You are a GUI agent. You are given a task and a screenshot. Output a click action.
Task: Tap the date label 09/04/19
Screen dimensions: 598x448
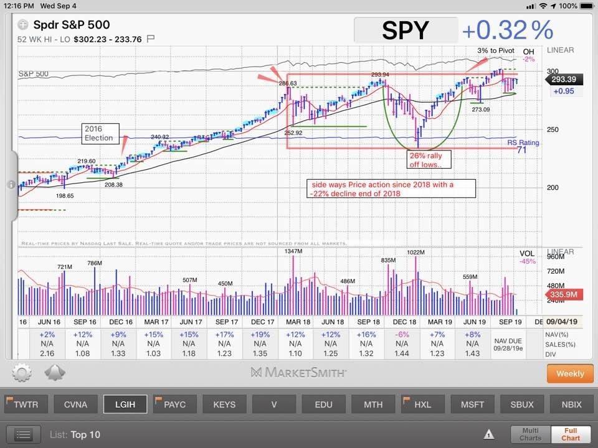point(561,322)
